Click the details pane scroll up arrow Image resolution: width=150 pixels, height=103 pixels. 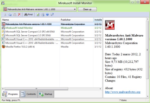[148, 19]
